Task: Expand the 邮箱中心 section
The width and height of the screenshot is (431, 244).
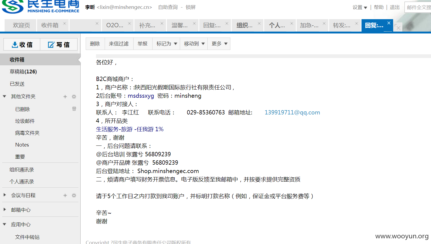Action: tap(4, 209)
